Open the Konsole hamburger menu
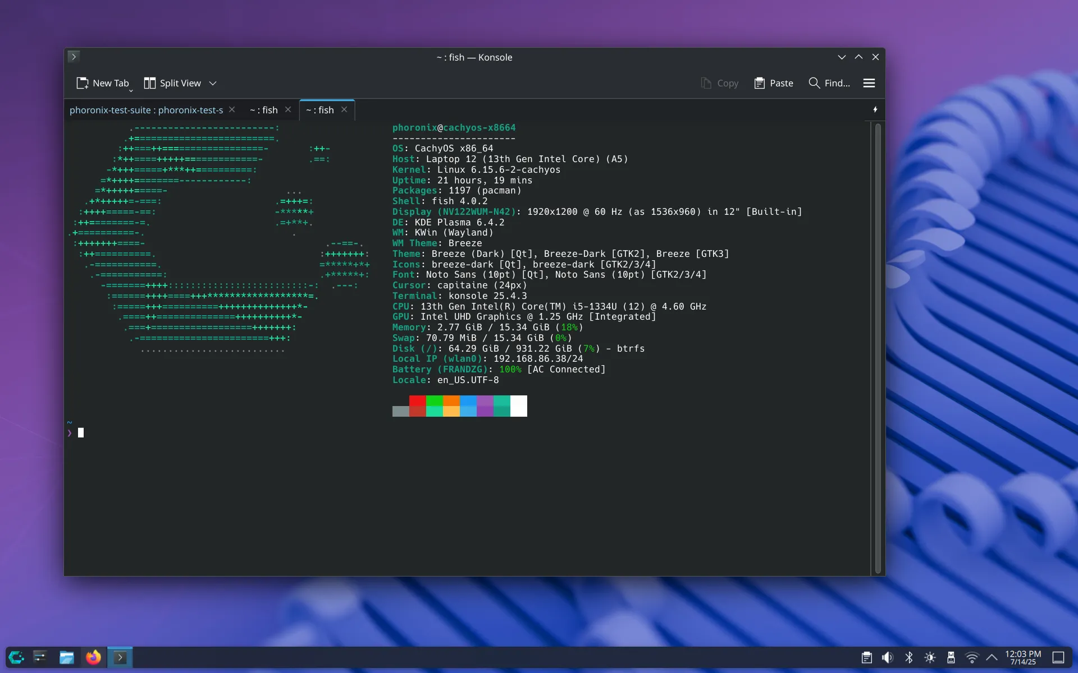The height and width of the screenshot is (673, 1078). [869, 83]
